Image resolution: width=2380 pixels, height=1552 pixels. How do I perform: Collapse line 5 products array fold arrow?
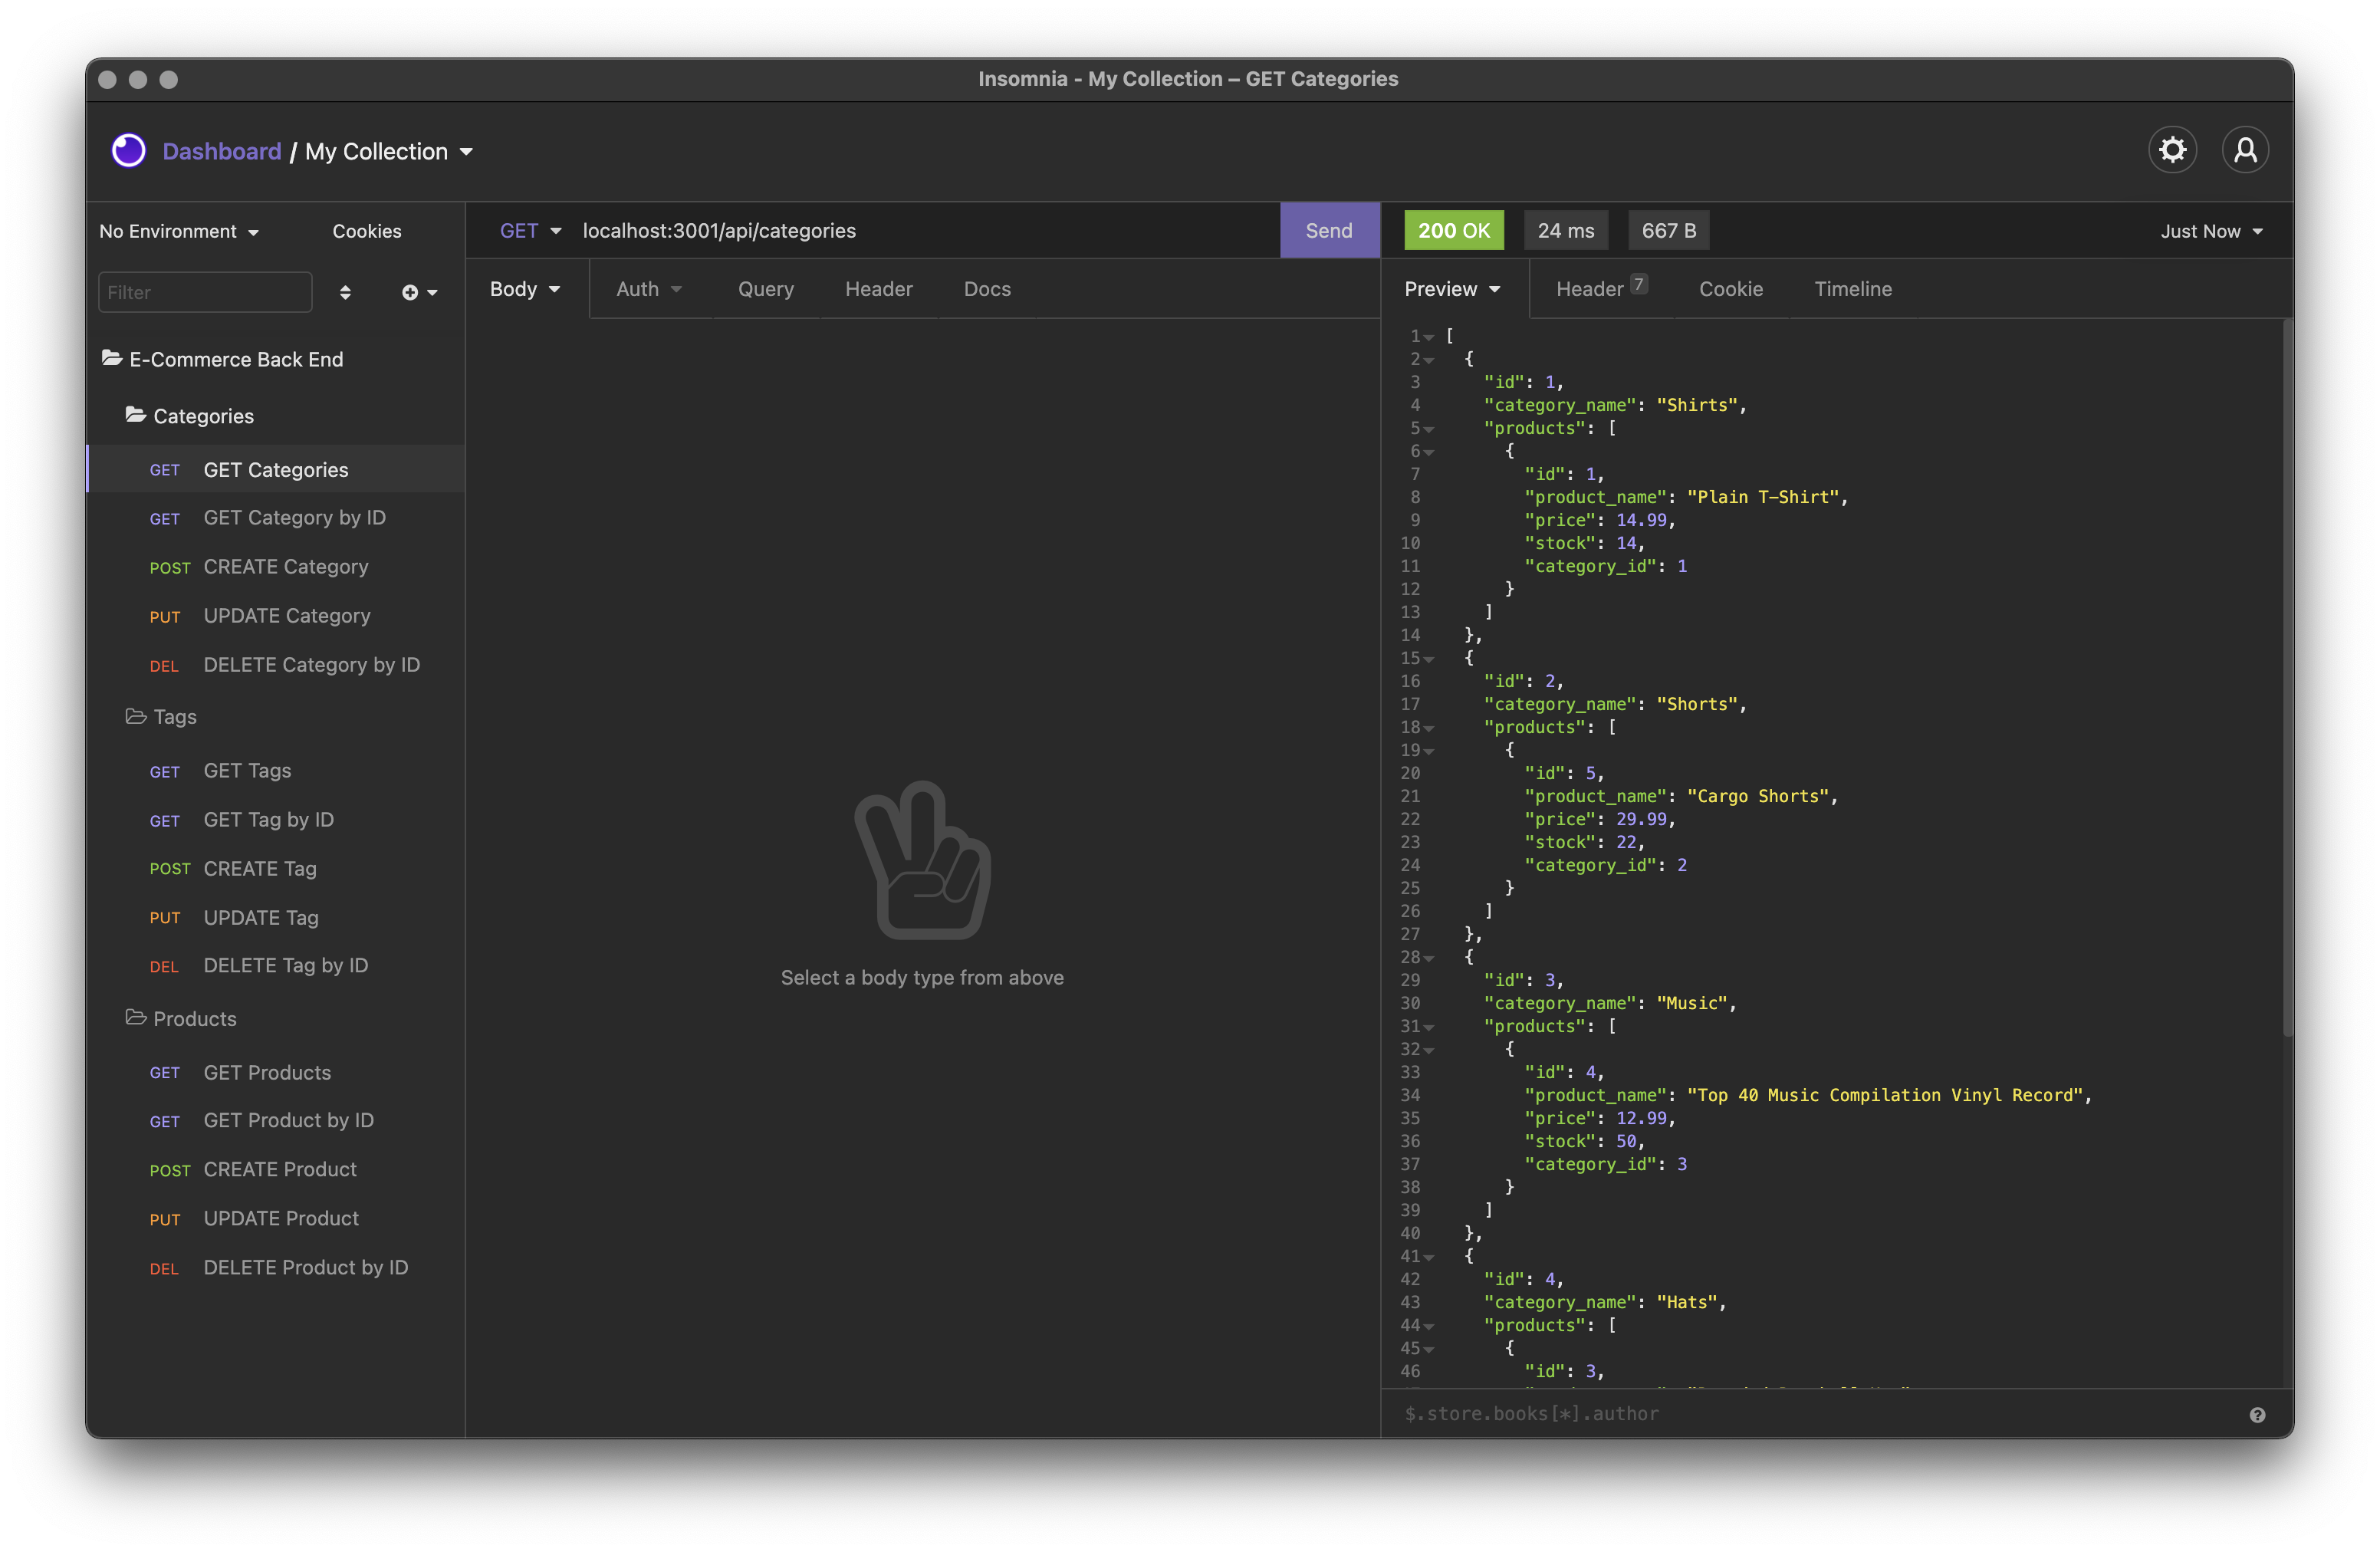pos(1429,429)
